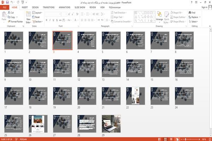Open the Shape Outline dropdown
Screen dimensions: 212x141
[x=178, y=17]
